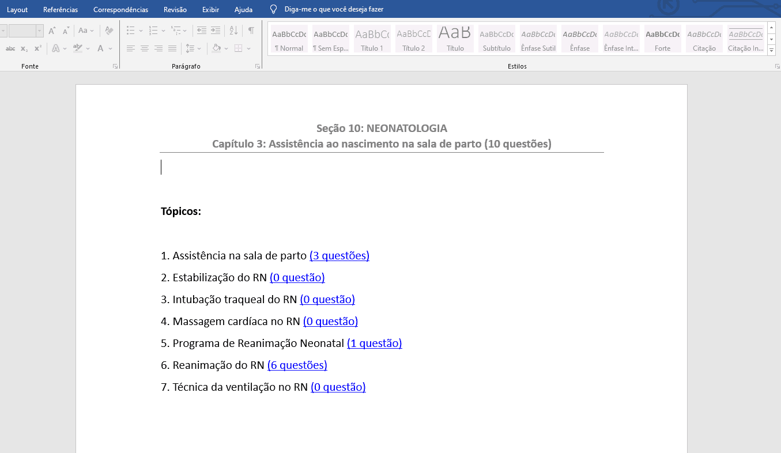
Task: Open the Layout tab
Action: click(x=17, y=9)
